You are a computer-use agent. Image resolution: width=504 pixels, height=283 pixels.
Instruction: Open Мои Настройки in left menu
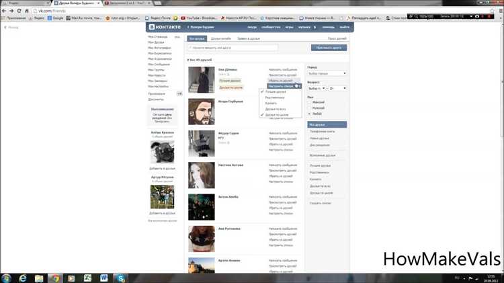(x=158, y=87)
